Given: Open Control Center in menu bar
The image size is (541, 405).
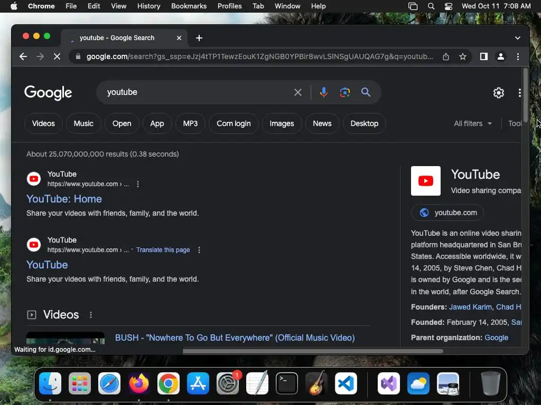Looking at the screenshot, I should tap(448, 6).
